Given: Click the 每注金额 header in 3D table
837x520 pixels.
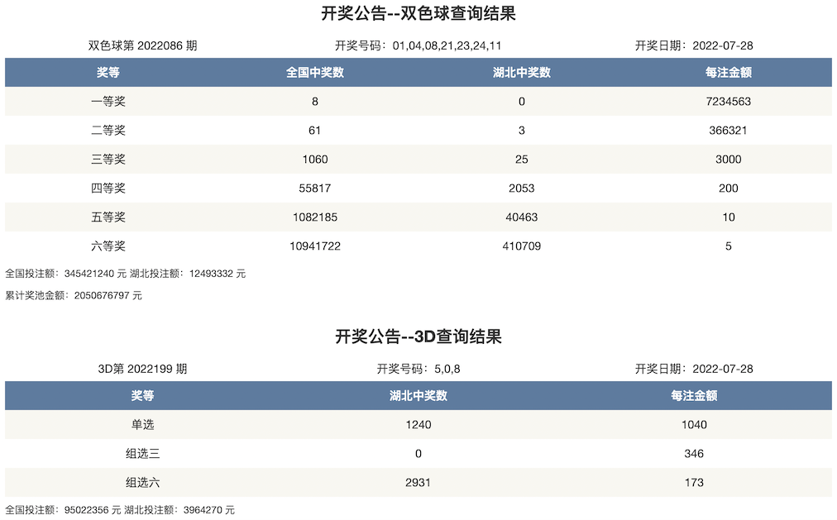Looking at the screenshot, I should (x=694, y=396).
